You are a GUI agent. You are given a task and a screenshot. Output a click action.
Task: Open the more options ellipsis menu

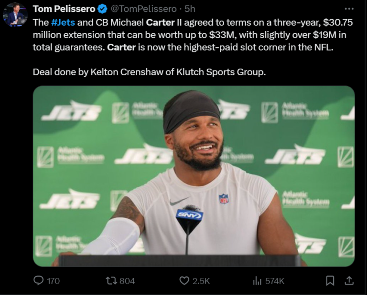click(348, 9)
